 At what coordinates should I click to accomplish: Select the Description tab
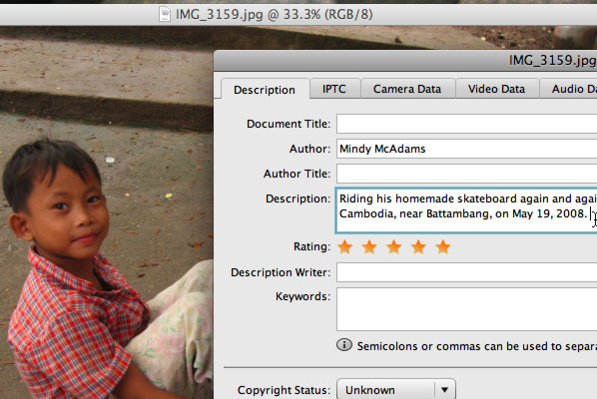(x=265, y=90)
